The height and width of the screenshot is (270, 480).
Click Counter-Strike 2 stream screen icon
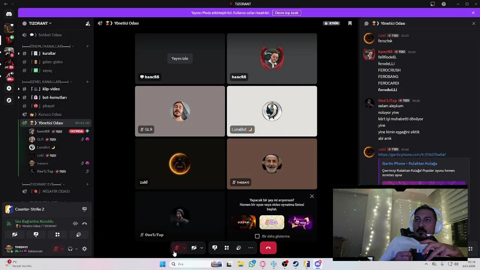click(x=84, y=209)
